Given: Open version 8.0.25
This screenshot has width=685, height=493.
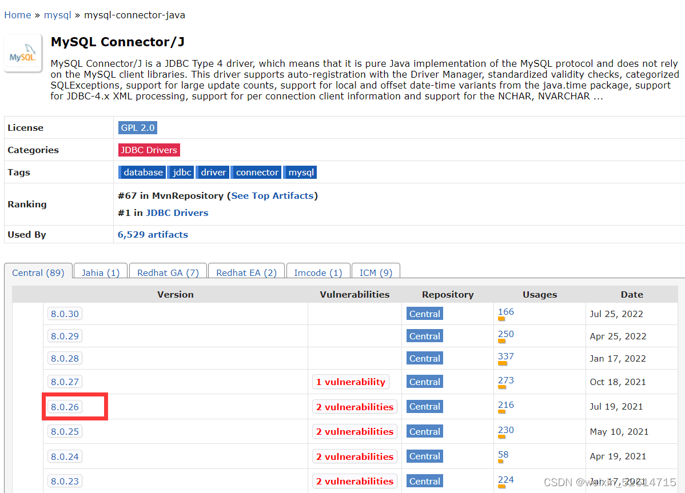Looking at the screenshot, I should tap(65, 431).
